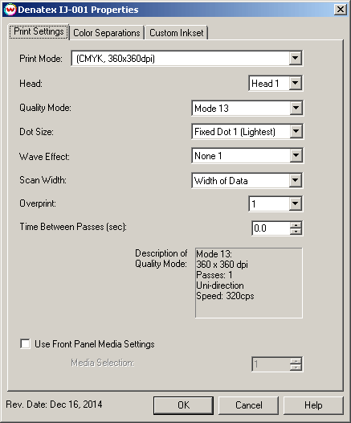Expand the Dot Size dropdown arrow
The image size is (351, 423).
(296, 131)
